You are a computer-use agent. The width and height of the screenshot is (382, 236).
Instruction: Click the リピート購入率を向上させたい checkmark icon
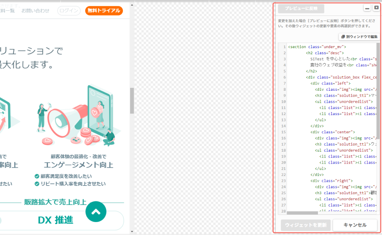pyautogui.click(x=37, y=183)
